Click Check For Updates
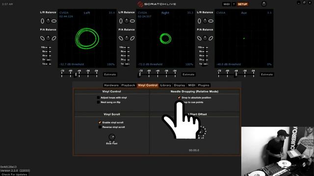This screenshot has height=176, width=314. (x=14, y=175)
